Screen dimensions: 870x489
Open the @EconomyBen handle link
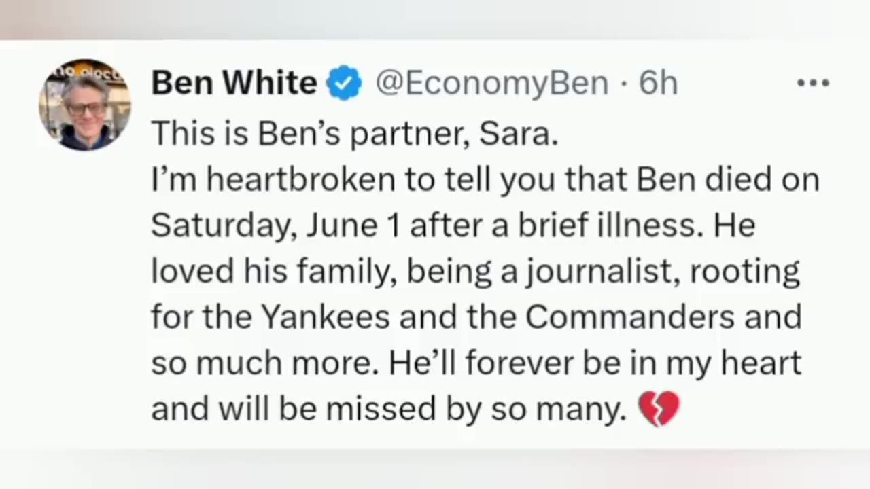pos(491,84)
